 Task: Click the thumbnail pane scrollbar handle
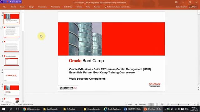click(x=23, y=22)
